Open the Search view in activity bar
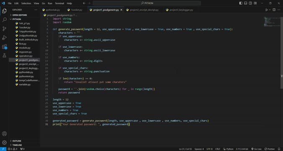The height and width of the screenshot is (151, 283). (x=4, y=20)
